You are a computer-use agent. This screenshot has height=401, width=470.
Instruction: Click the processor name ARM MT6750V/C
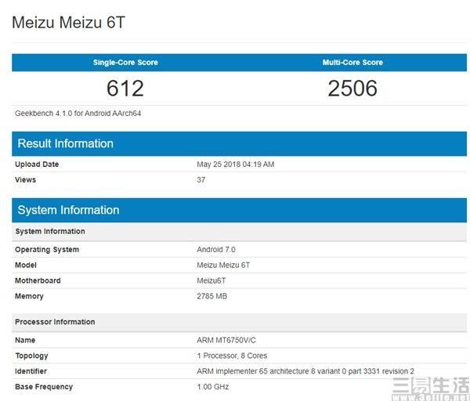tap(226, 341)
